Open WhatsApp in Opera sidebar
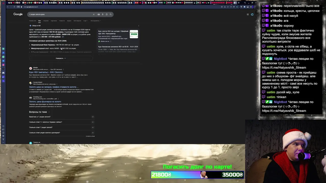Image resolution: width=326 pixels, height=183 pixels. click(x=3, y=57)
